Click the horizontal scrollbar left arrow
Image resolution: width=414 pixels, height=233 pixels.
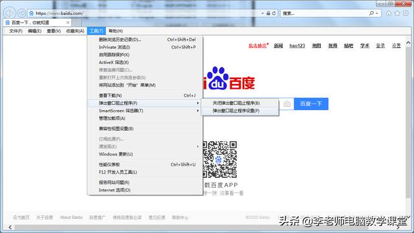click(10, 227)
